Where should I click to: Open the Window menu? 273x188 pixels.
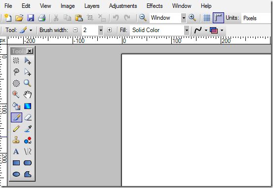[x=182, y=6]
